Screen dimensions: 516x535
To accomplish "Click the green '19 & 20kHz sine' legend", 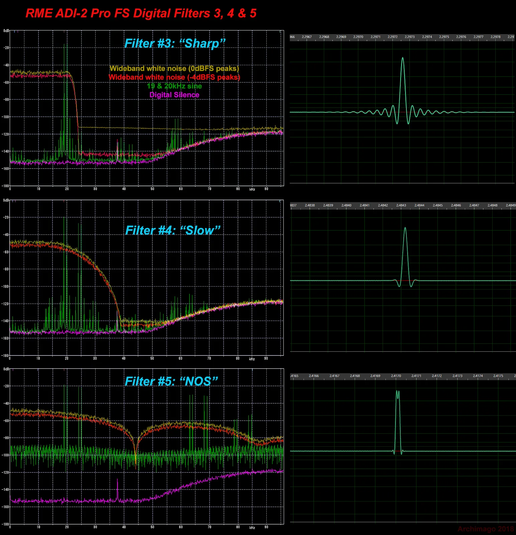I will tap(174, 86).
